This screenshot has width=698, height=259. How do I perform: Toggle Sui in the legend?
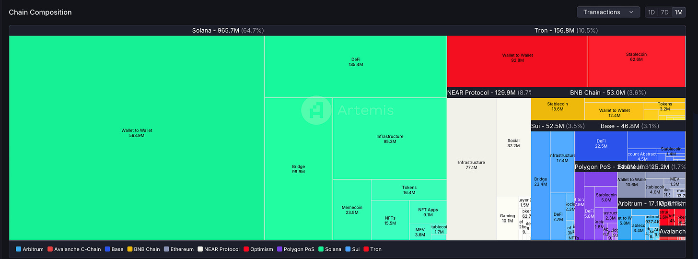[x=352, y=249]
